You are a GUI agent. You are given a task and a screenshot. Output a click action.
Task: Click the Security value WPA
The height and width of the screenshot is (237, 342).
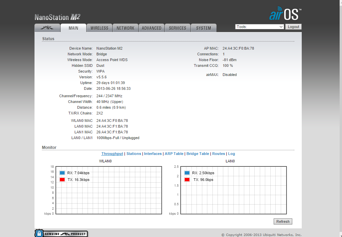click(x=100, y=71)
